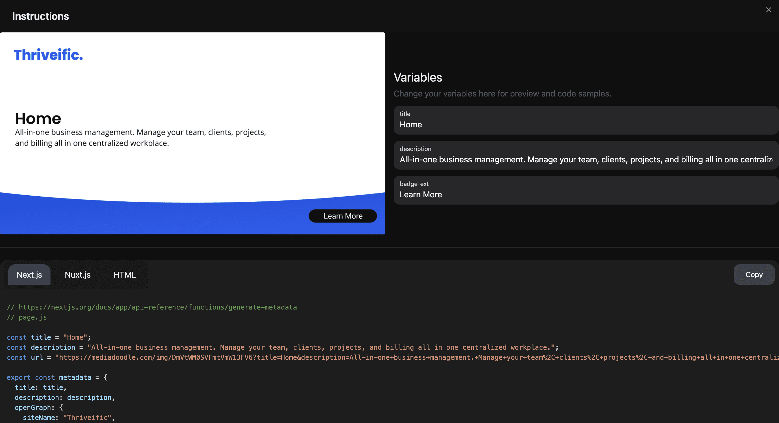Click the Home heading in the preview card
779x423 pixels.
pos(38,118)
